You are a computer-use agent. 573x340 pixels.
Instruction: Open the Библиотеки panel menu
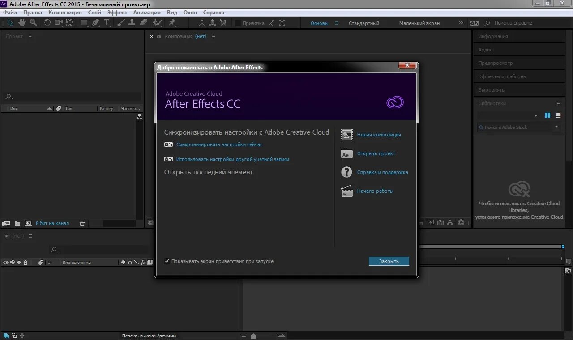(558, 103)
